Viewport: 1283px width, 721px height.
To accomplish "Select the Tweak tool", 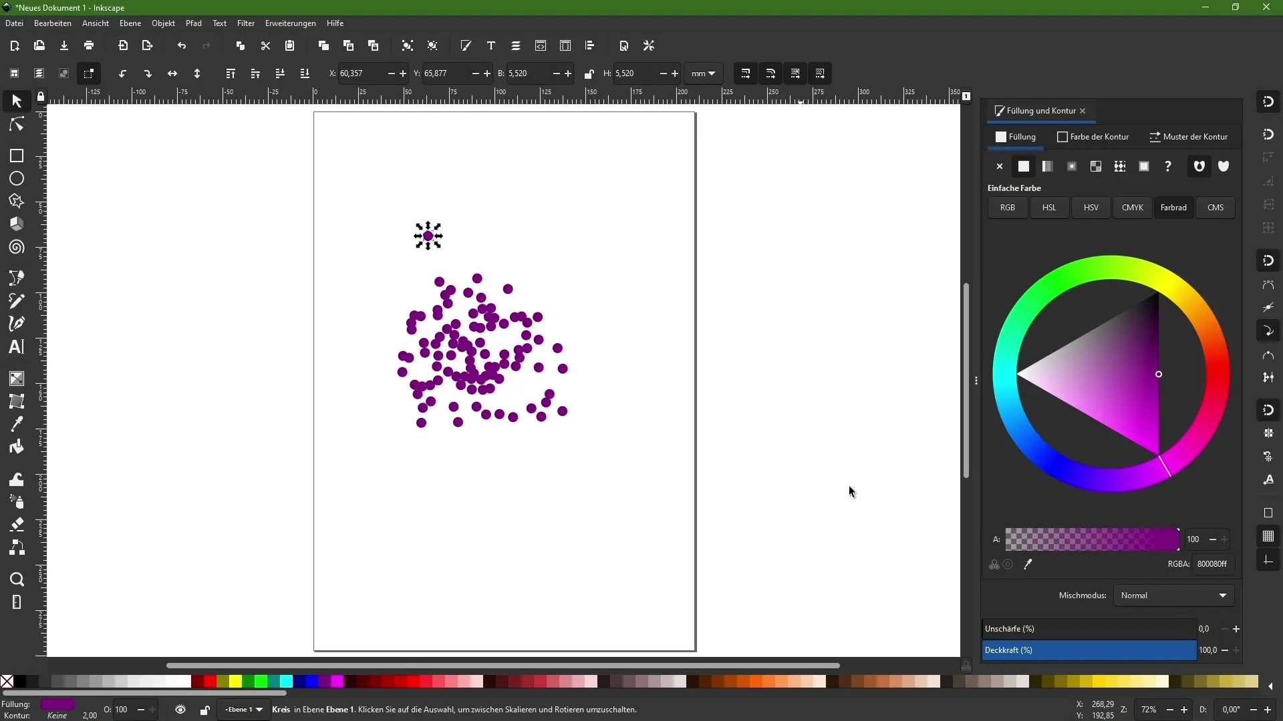I will click(x=17, y=479).
